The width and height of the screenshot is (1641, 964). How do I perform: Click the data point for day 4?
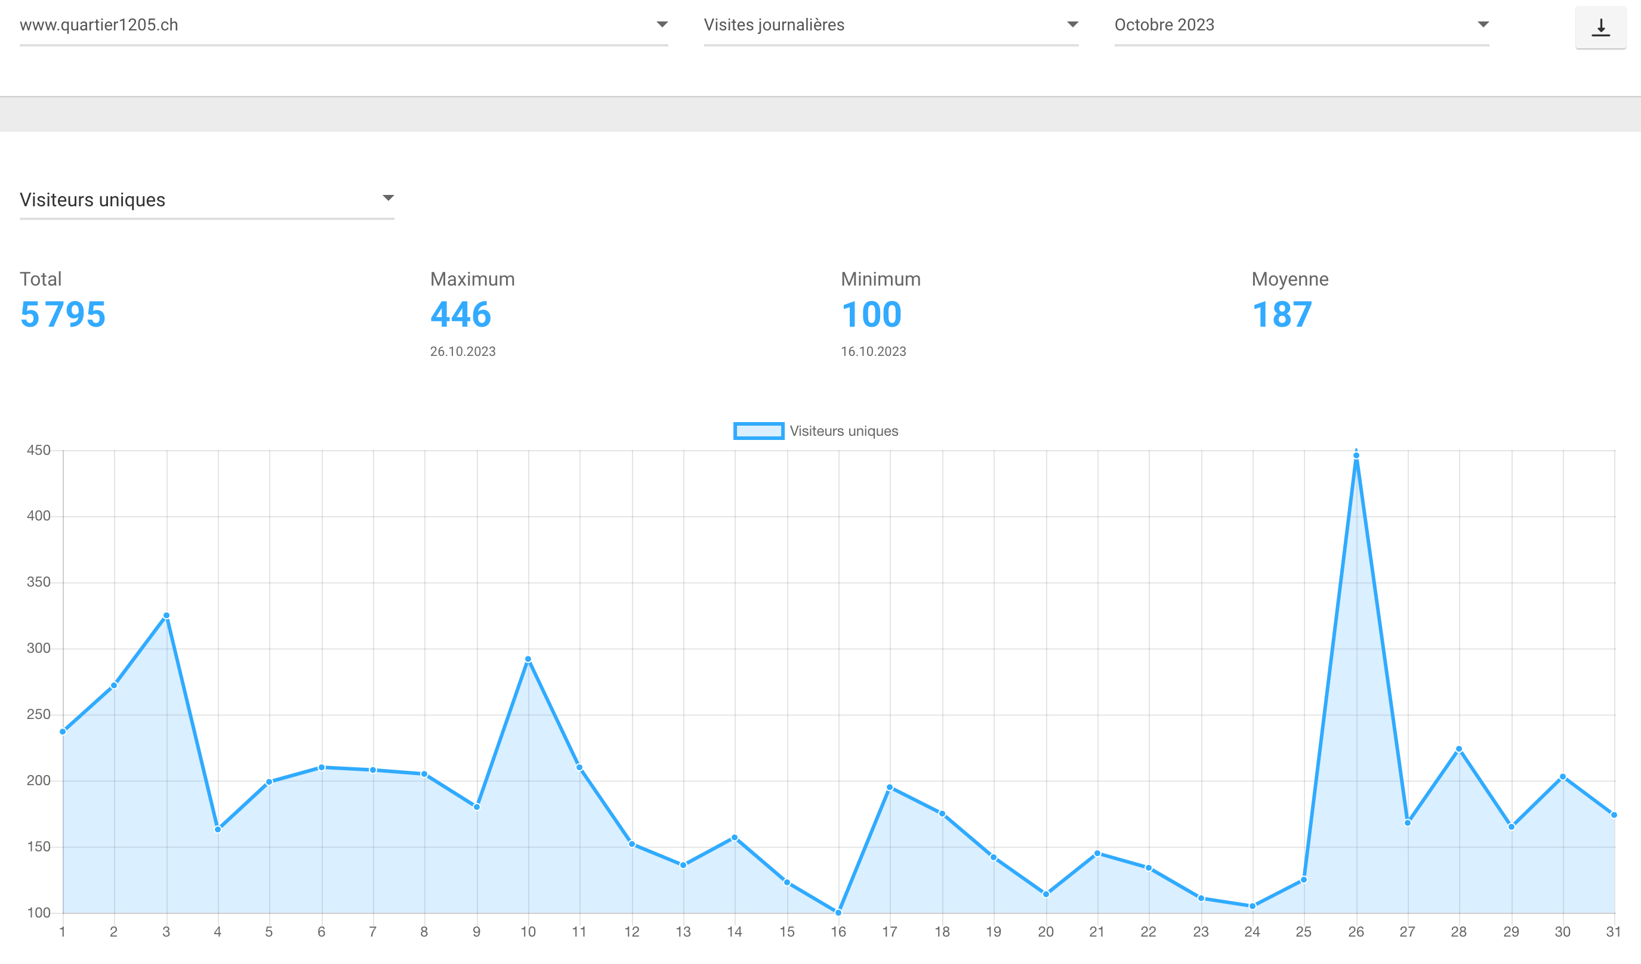(x=217, y=829)
